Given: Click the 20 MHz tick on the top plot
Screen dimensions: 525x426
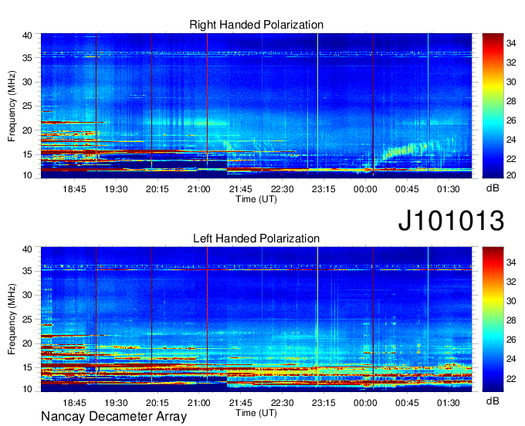Looking at the screenshot, I should pyautogui.click(x=27, y=130).
